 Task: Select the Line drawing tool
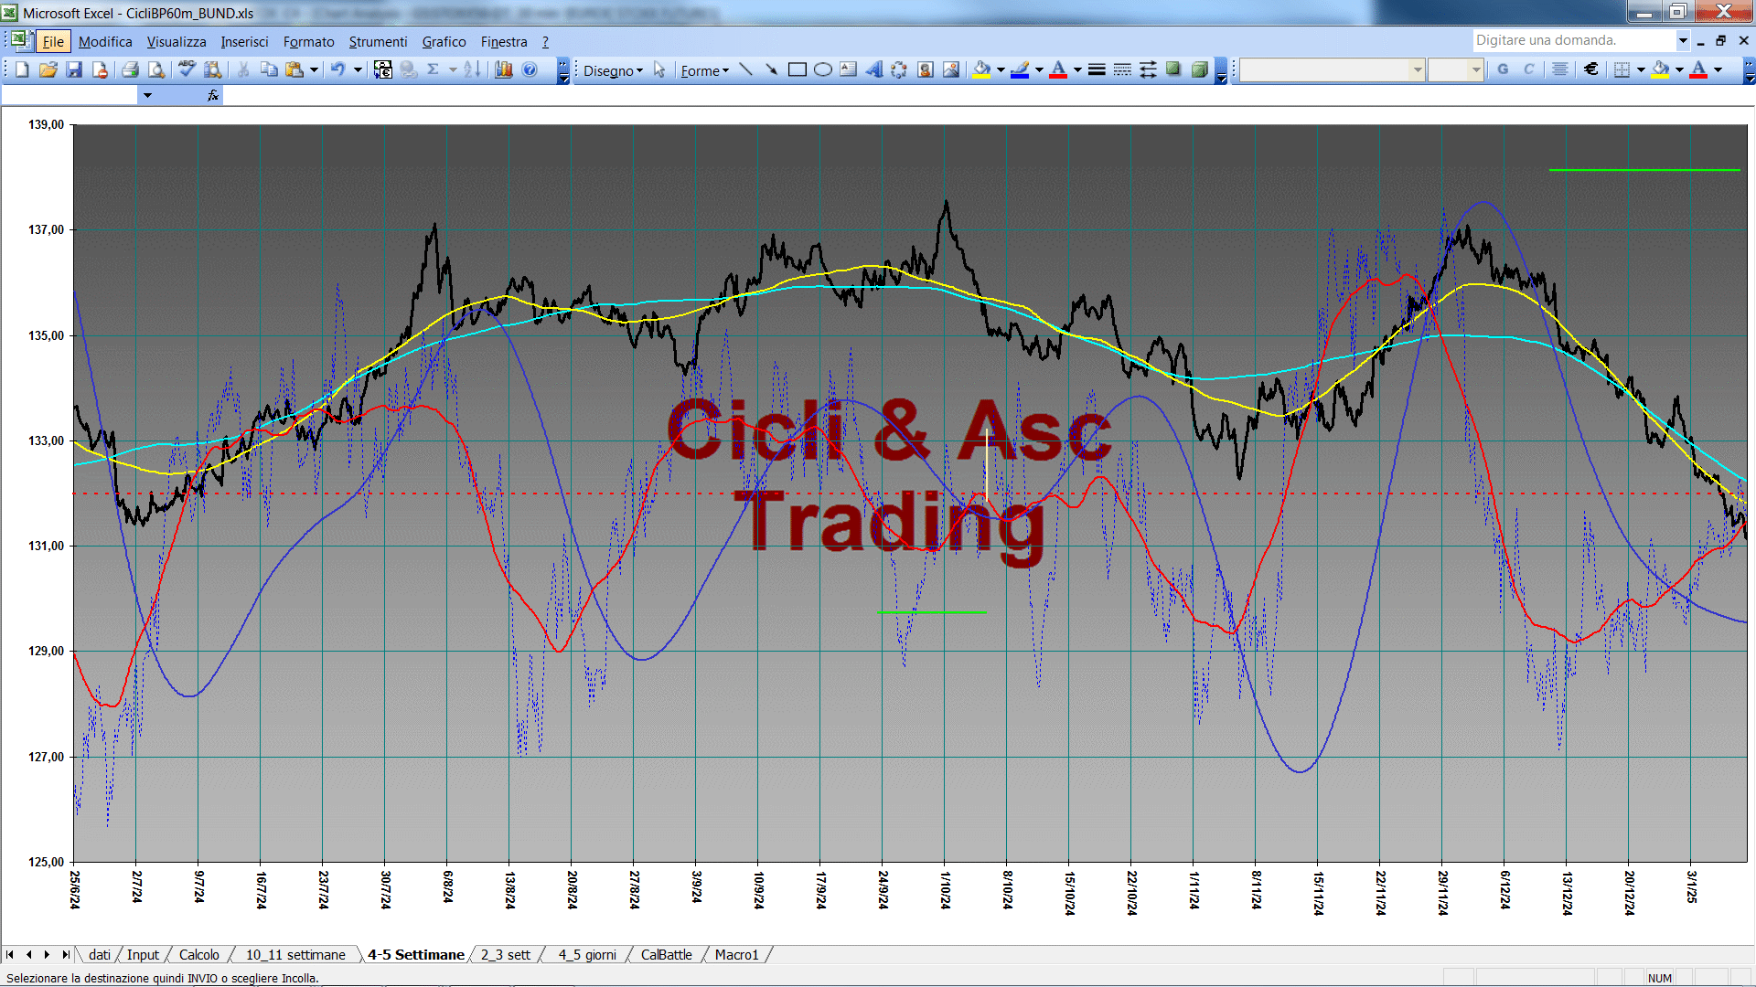click(x=746, y=69)
